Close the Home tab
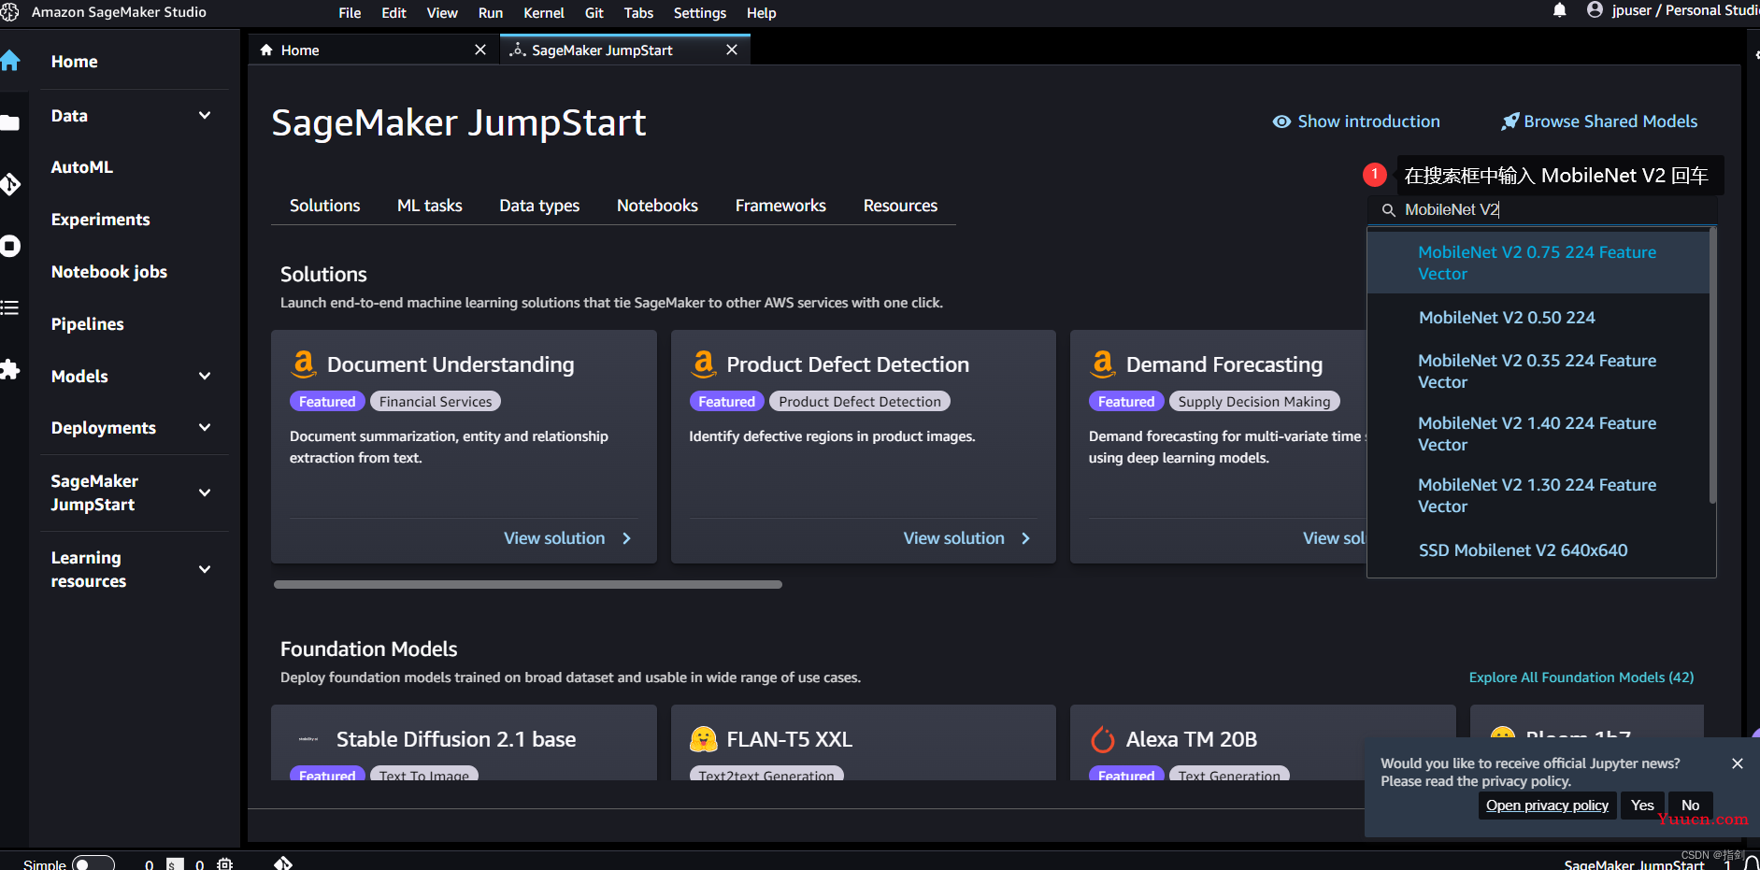Image resolution: width=1760 pixels, height=870 pixels. tap(480, 50)
